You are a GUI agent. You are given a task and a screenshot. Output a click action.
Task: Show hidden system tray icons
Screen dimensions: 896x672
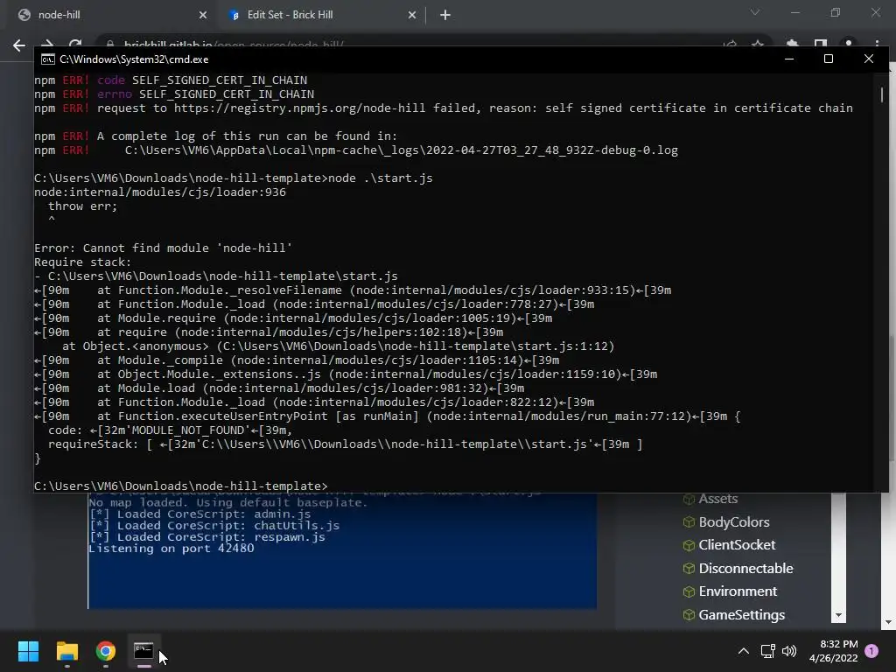pyautogui.click(x=744, y=651)
